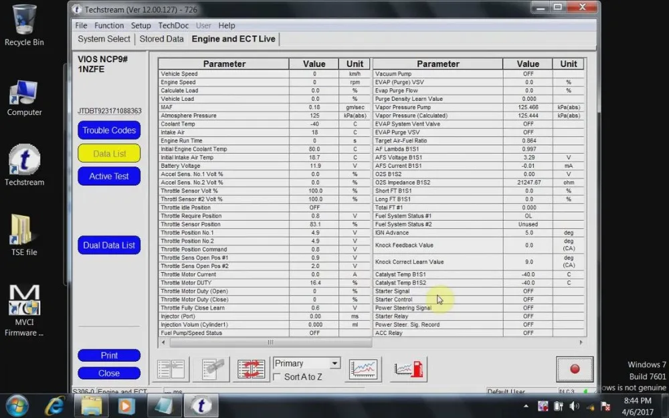This screenshot has width=669, height=418.
Task: Click the Active Test button
Action: pyautogui.click(x=109, y=176)
